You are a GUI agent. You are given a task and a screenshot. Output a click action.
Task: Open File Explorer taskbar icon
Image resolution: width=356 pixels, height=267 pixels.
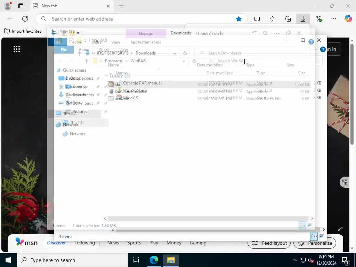pyautogui.click(x=171, y=260)
